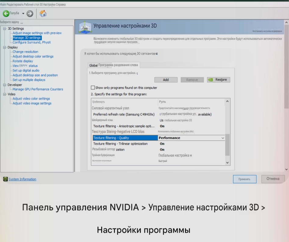
Task: Collapse the Developer tree node
Action: [x=5, y=85]
